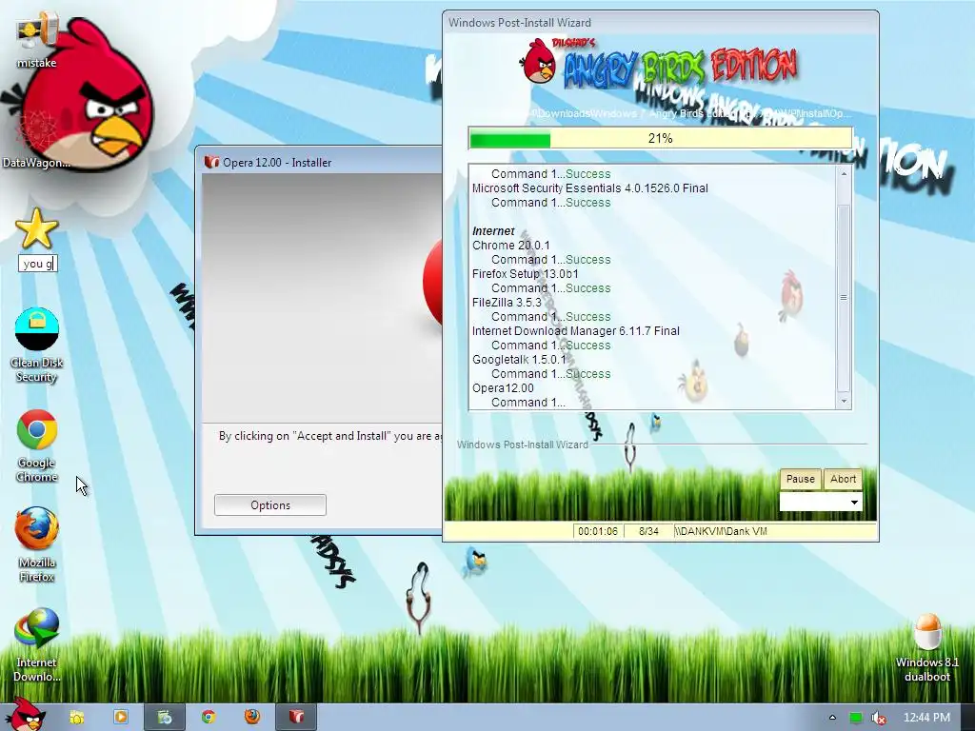Click the install log scrollbar thumb
The height and width of the screenshot is (731, 975).
pyautogui.click(x=844, y=297)
